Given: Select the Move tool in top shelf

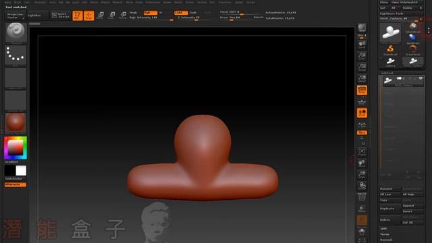Looking at the screenshot, I should 100,16.
